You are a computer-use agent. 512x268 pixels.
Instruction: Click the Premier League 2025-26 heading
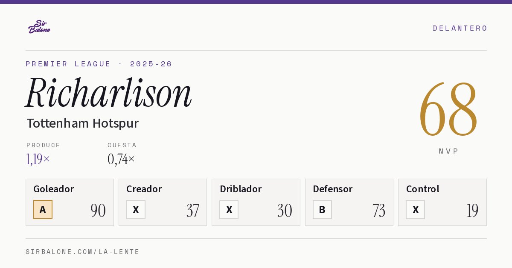click(x=99, y=64)
